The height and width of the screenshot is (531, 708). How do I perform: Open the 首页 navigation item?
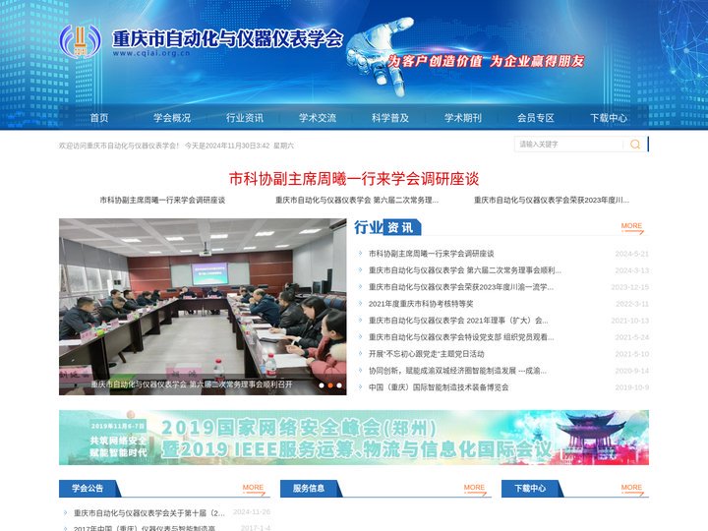point(99,118)
